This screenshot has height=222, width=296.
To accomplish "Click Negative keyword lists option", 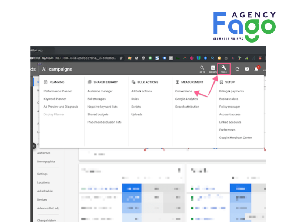I will coord(102,107).
